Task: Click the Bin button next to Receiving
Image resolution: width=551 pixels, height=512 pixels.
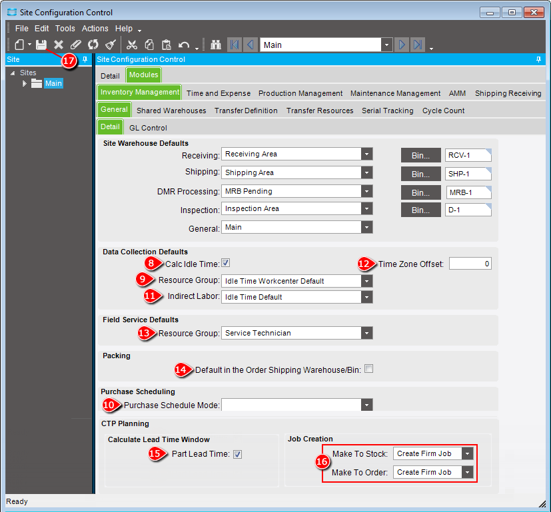Action: point(420,155)
